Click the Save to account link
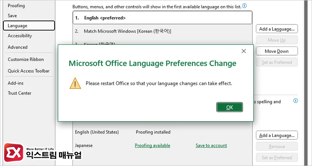312x166 pixels. click(x=211, y=146)
